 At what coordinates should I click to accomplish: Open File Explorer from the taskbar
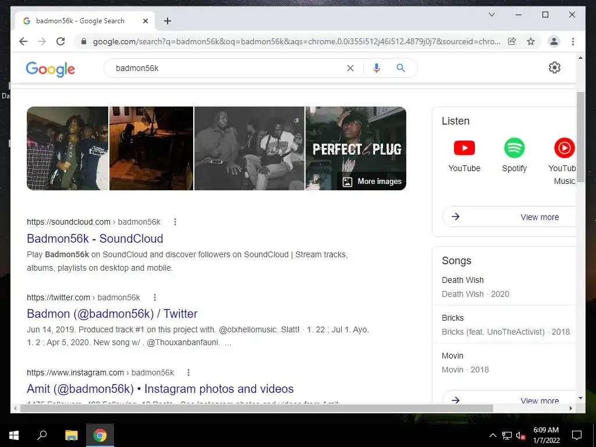pyautogui.click(x=71, y=435)
